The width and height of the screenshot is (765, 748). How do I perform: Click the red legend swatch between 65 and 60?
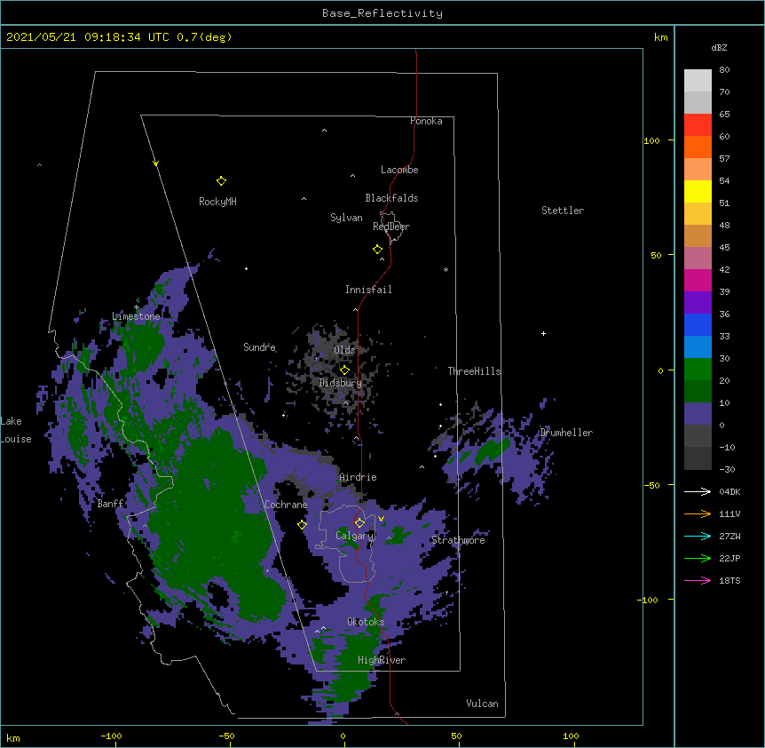click(698, 125)
